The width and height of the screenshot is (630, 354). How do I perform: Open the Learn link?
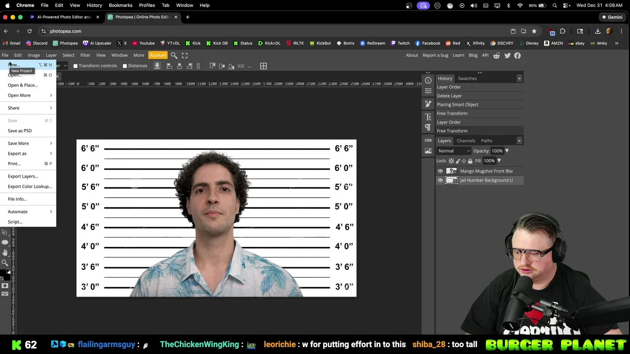point(458,56)
